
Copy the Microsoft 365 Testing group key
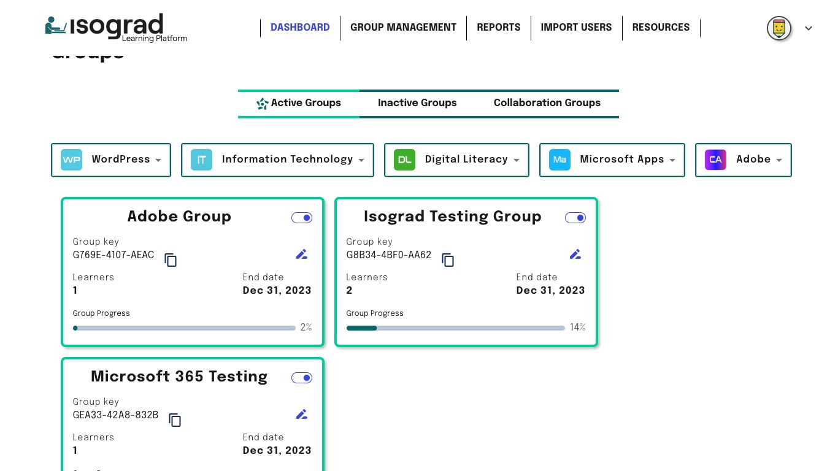tap(175, 420)
